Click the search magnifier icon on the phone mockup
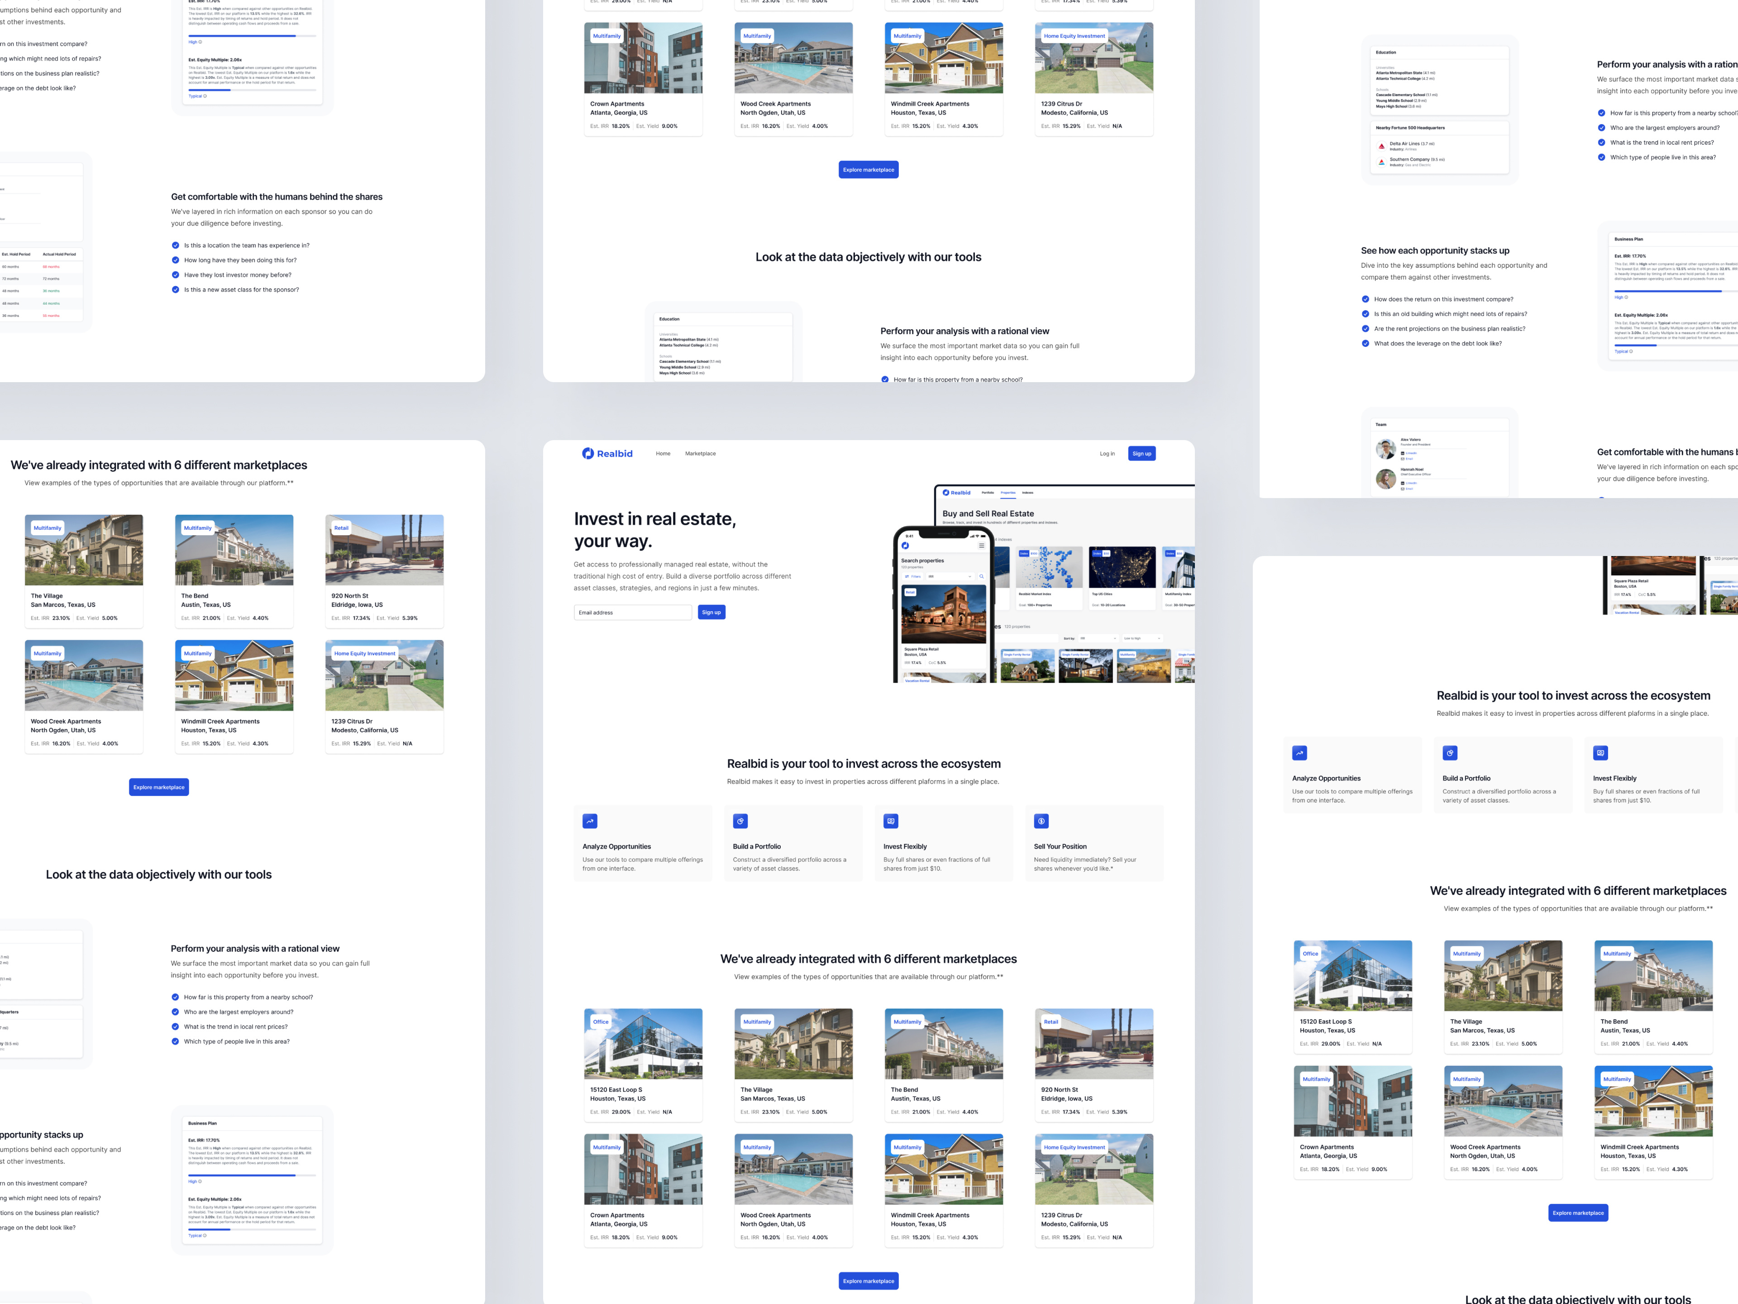Screen dimensions: 1738x1304 (x=982, y=577)
